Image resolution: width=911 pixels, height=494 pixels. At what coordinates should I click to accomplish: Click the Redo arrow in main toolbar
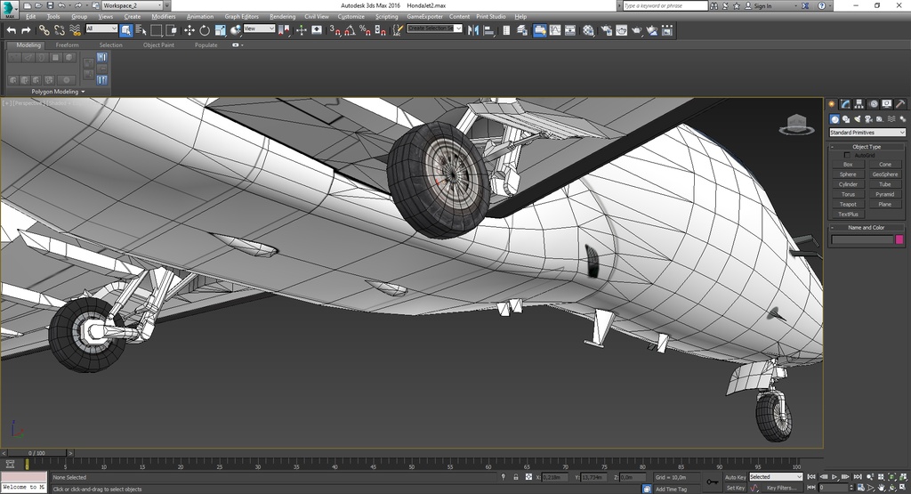tap(26, 30)
